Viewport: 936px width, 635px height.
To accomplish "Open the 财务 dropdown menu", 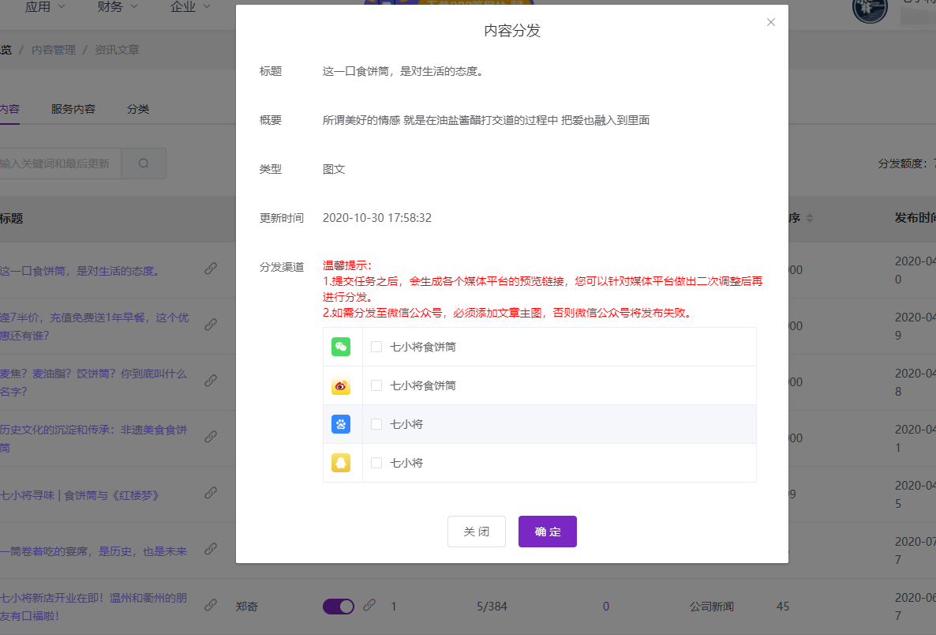I will coord(118,7).
